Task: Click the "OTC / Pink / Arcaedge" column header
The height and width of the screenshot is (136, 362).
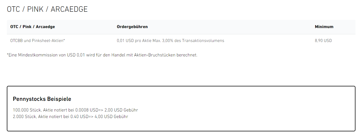Action: [x=32, y=27]
